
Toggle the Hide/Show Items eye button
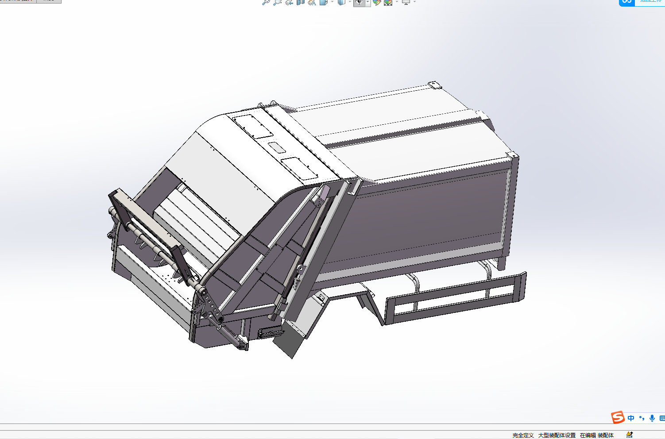pos(359,2)
